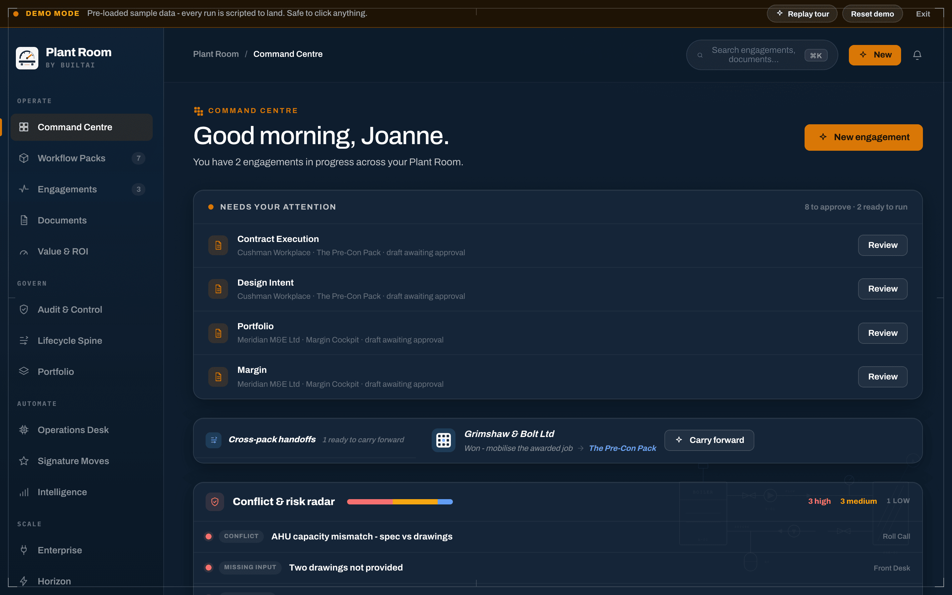Click the red dot beside Two drawings not provided
The image size is (952, 595).
click(209, 568)
